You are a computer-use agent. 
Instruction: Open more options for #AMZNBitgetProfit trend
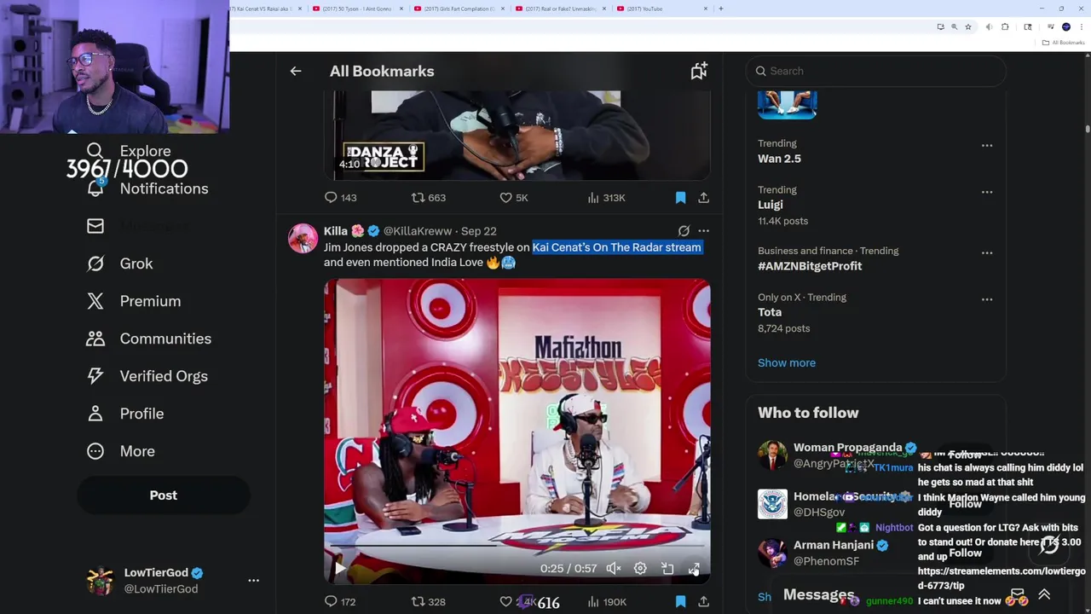tap(986, 252)
